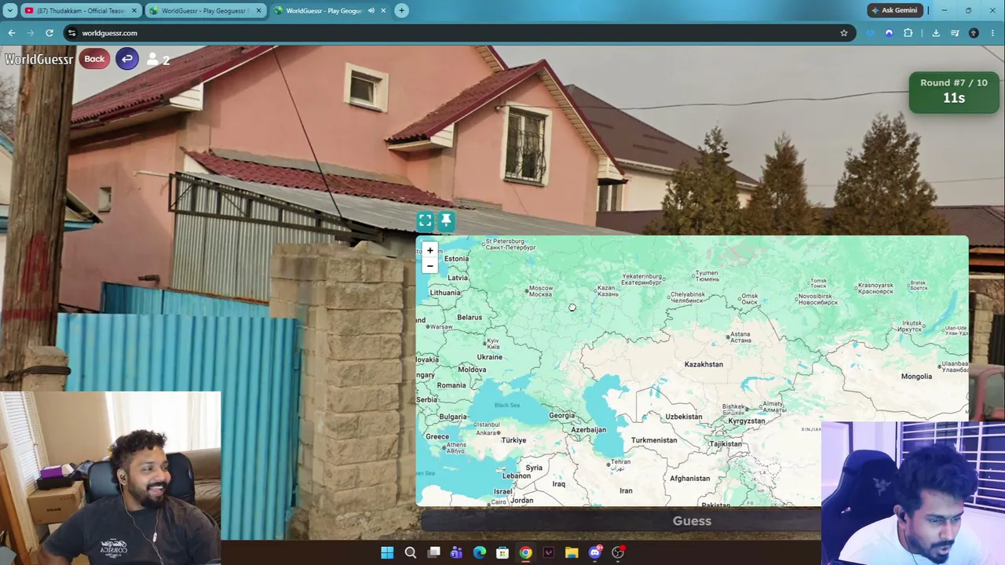
Task: Mute the audio on the active WorldGuessr tab
Action: point(371,11)
